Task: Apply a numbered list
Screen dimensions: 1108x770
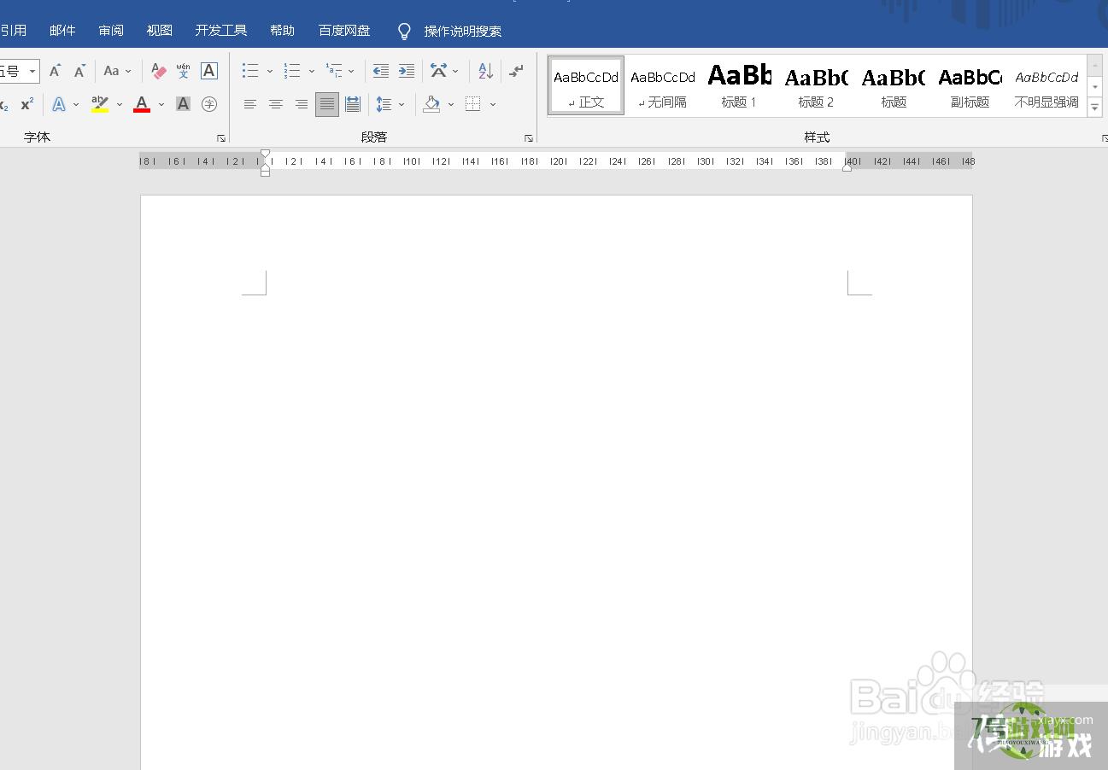Action: pyautogui.click(x=292, y=71)
